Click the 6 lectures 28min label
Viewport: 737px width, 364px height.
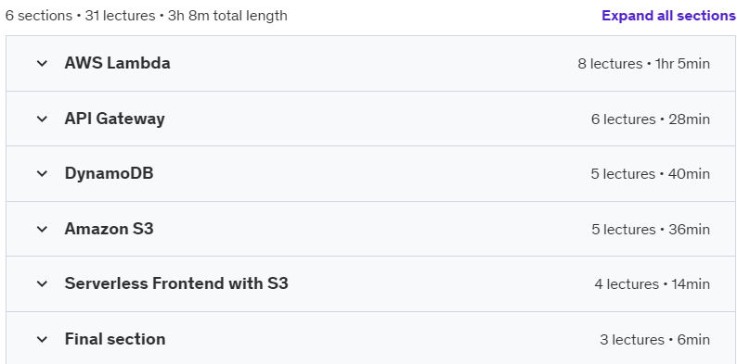pos(651,119)
